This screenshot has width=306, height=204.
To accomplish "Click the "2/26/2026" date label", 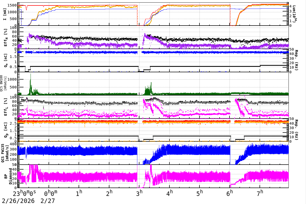I will (x=18, y=201).
